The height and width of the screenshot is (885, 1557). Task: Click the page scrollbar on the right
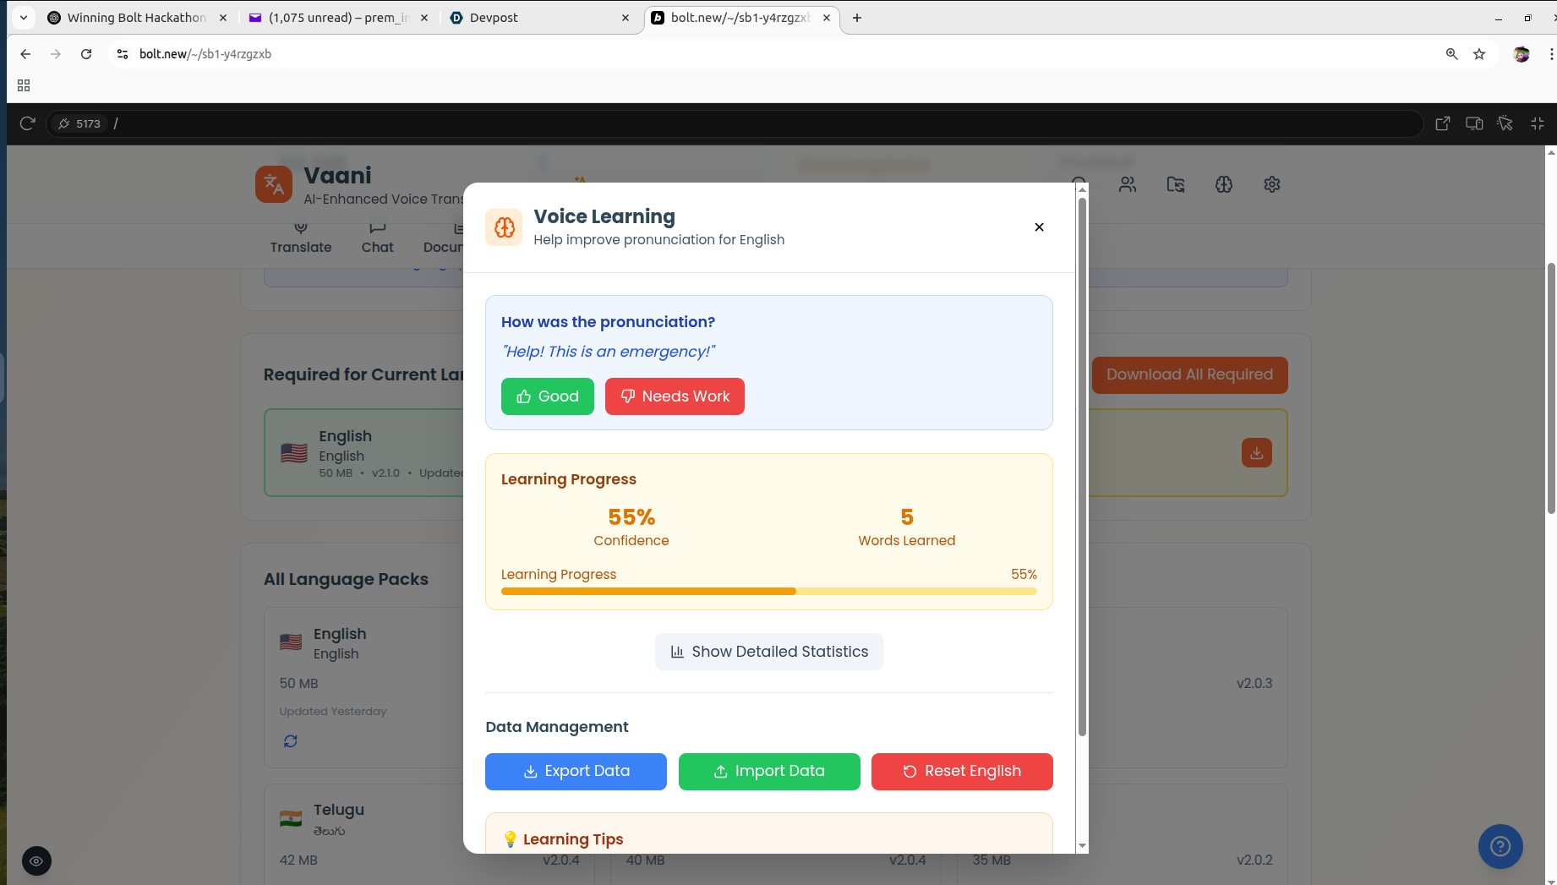1551,389
